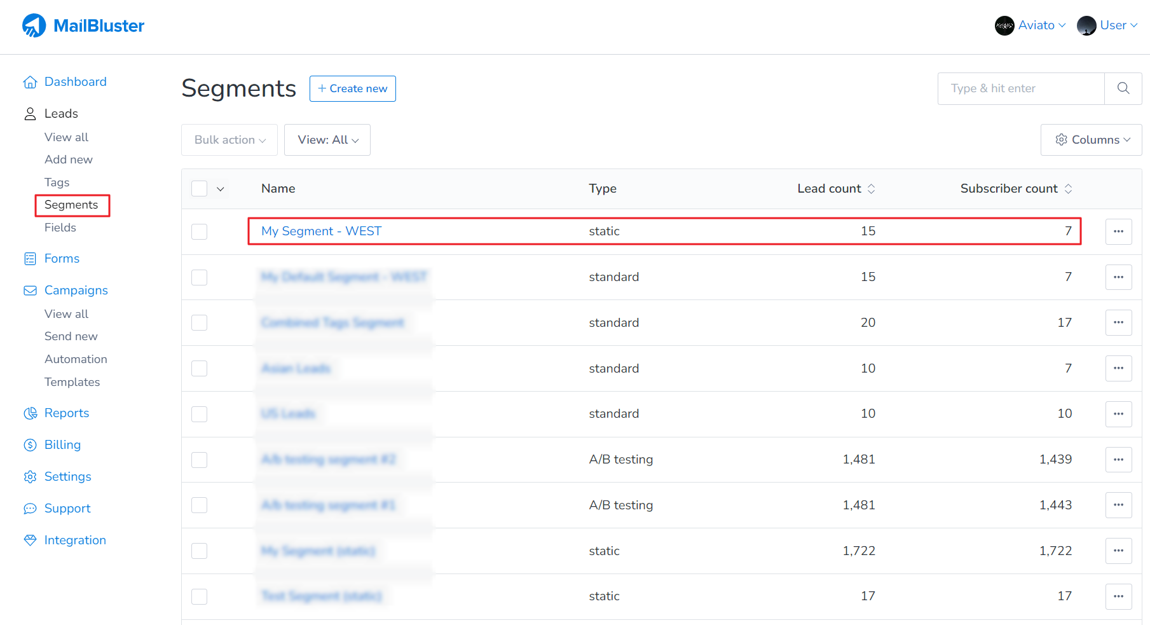Open Automation under Campaigns
The image size is (1150, 625).
point(76,359)
